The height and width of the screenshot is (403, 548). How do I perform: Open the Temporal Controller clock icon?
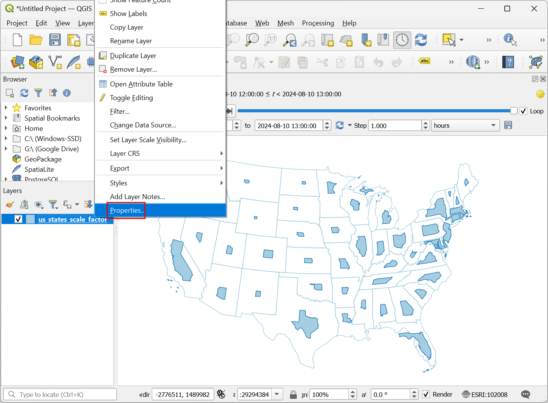(x=402, y=40)
